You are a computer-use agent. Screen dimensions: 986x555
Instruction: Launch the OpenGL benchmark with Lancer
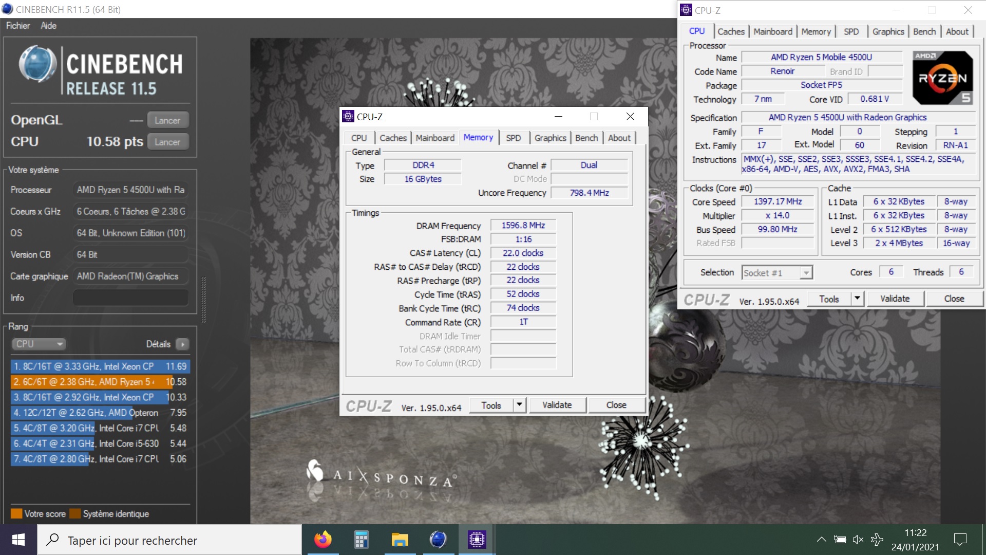(168, 120)
